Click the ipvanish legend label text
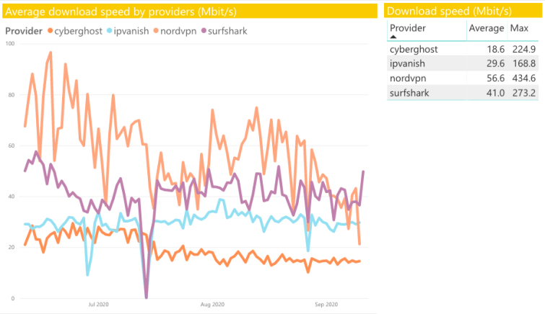This screenshot has height=314, width=545. [131, 31]
